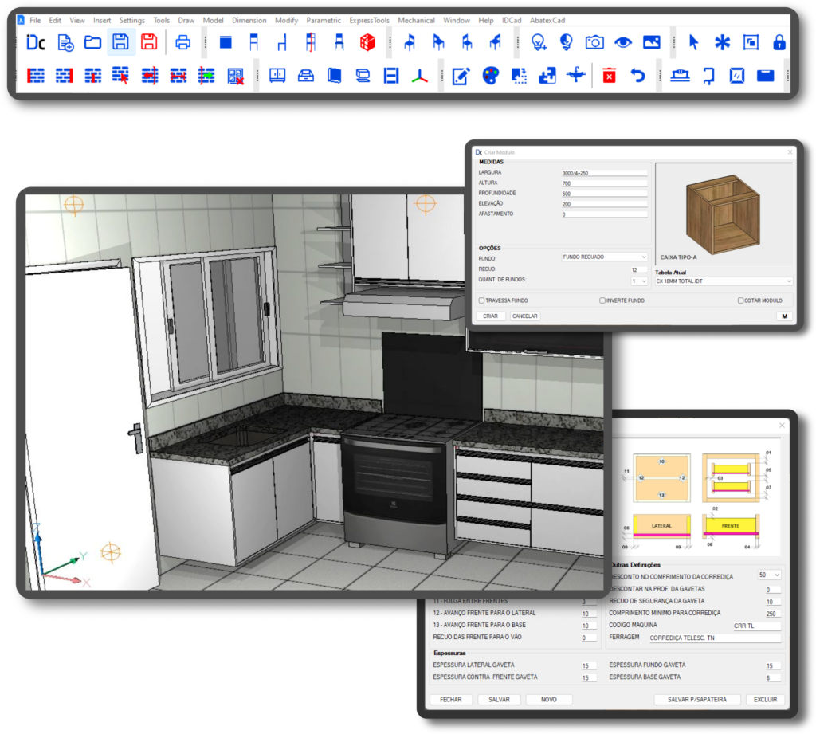Open the FUNDO dropdown showing FUNDO RECUADO

click(x=604, y=257)
